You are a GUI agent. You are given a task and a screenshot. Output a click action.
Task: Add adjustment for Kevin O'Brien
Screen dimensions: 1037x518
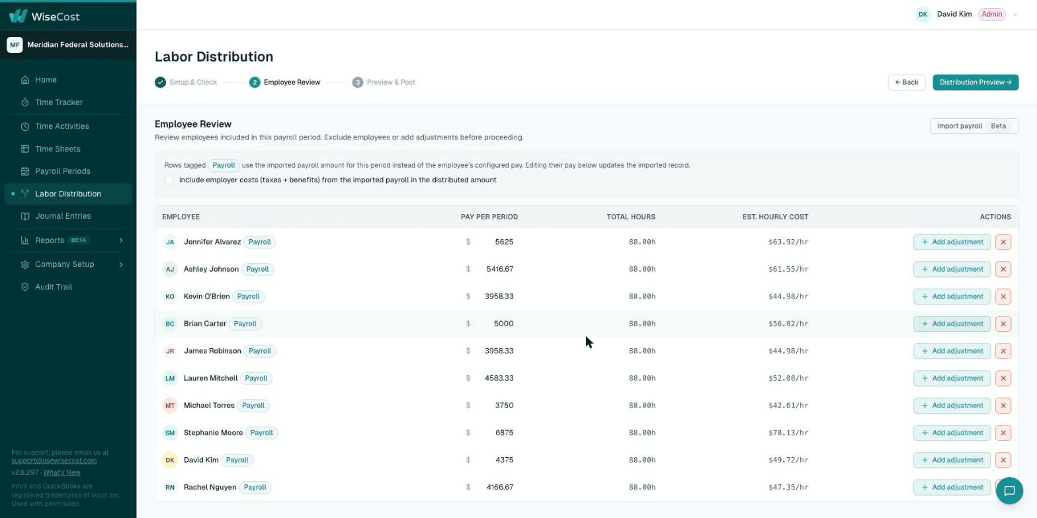click(952, 297)
